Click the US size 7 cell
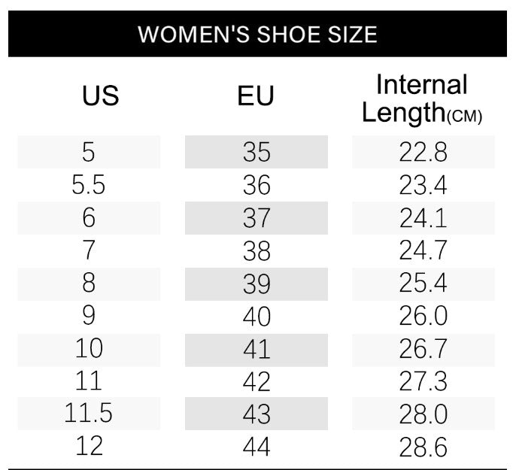The height and width of the screenshot is (470, 513). coord(89,250)
